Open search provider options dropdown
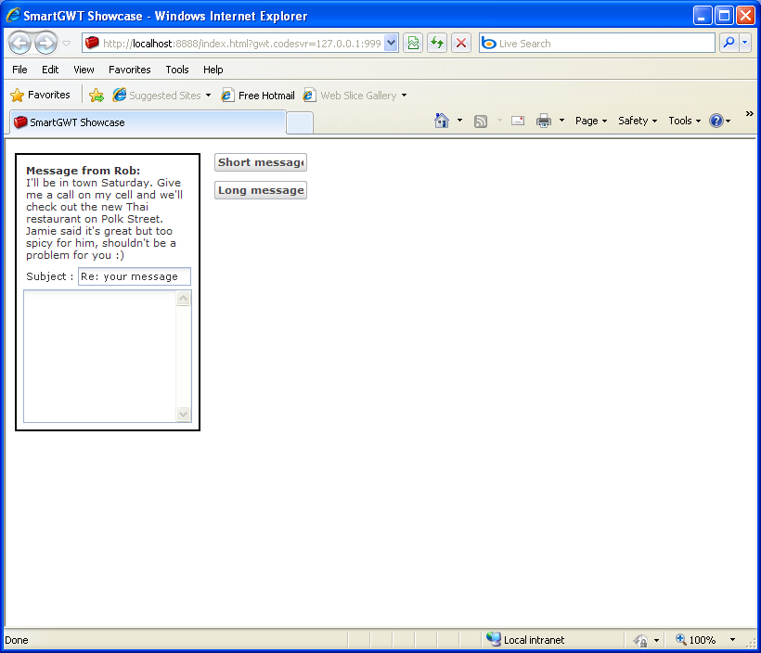Viewport: 761px width, 653px height. coord(745,44)
